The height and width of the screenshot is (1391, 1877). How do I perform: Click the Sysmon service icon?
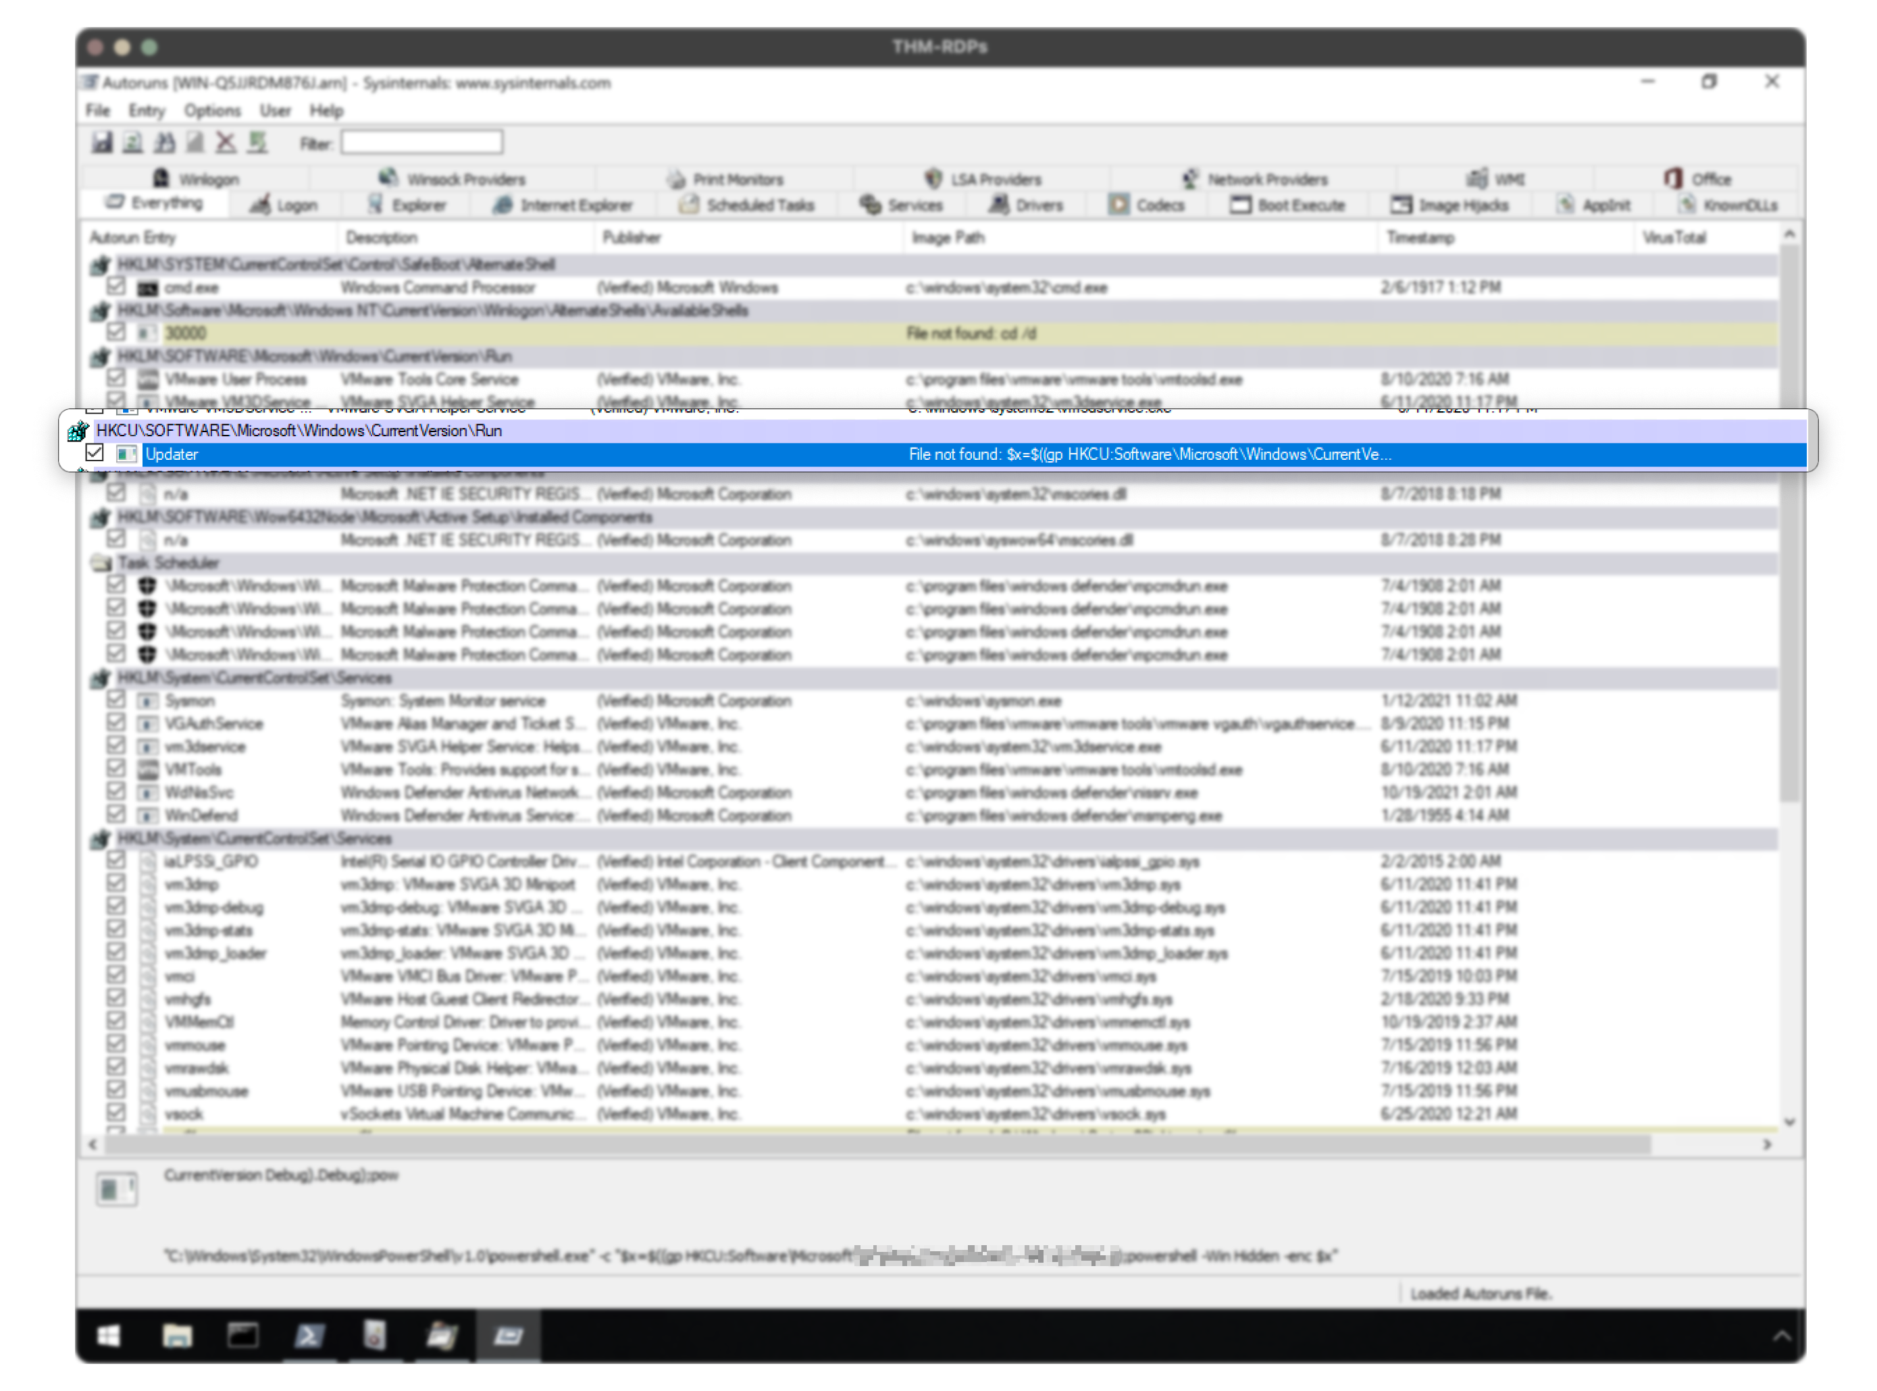click(147, 700)
